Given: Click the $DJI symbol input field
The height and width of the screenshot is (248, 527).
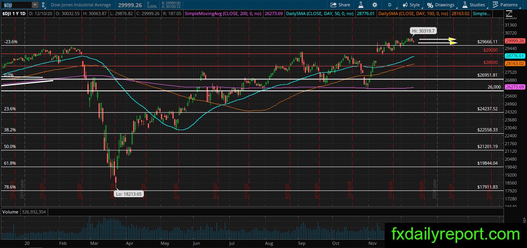Looking at the screenshot, I should pos(16,5).
